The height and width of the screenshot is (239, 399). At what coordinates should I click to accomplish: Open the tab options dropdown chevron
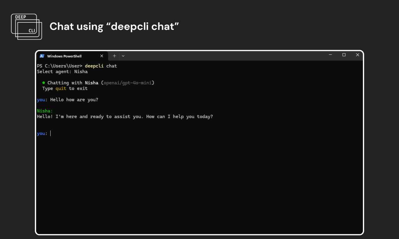123,56
